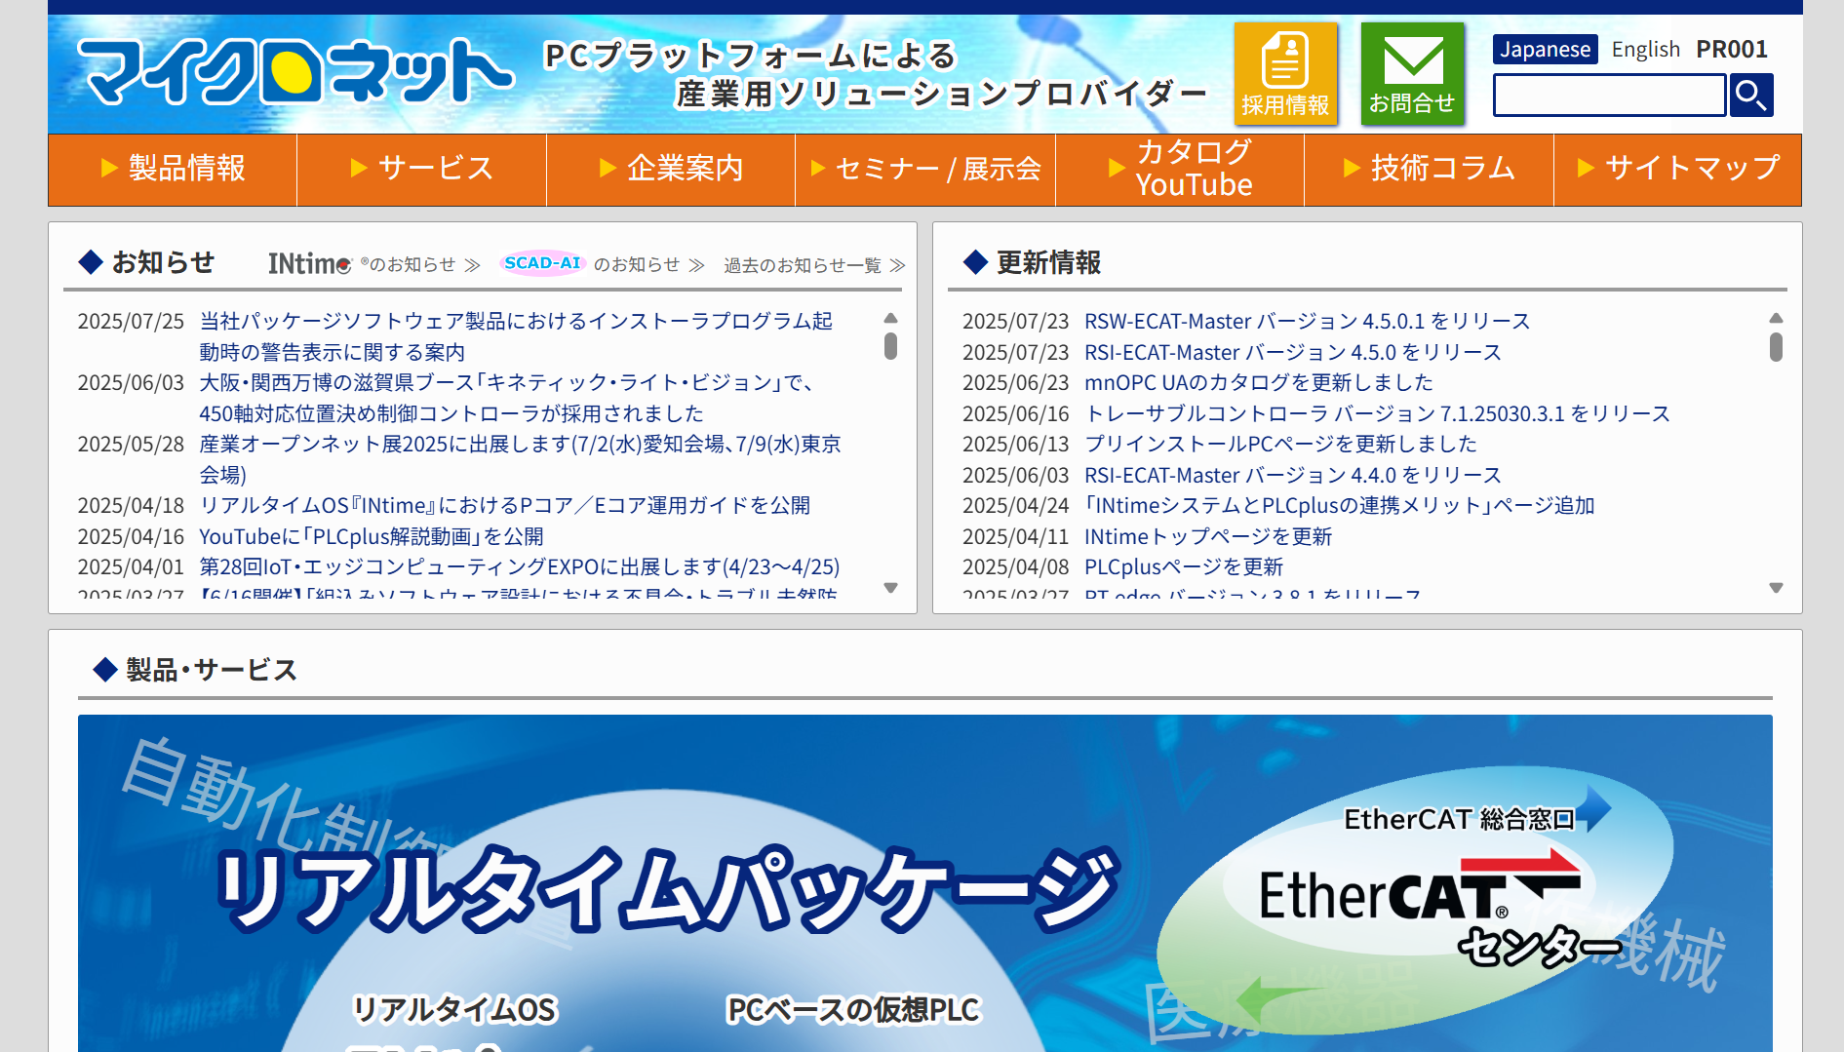The image size is (1844, 1052).
Task: Click the マイクロネット logo
Action: (295, 72)
